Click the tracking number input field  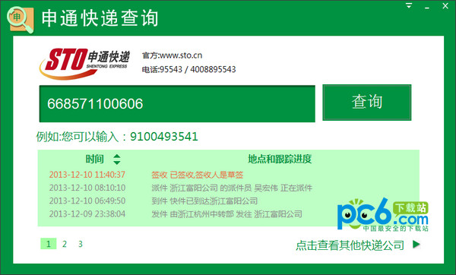click(177, 104)
